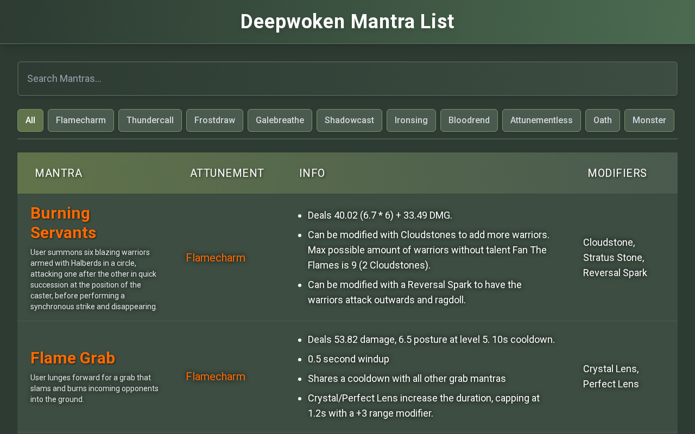Screen dimensions: 695x434
Task: Open the Flame Grab mantra title
Action: pos(73,358)
